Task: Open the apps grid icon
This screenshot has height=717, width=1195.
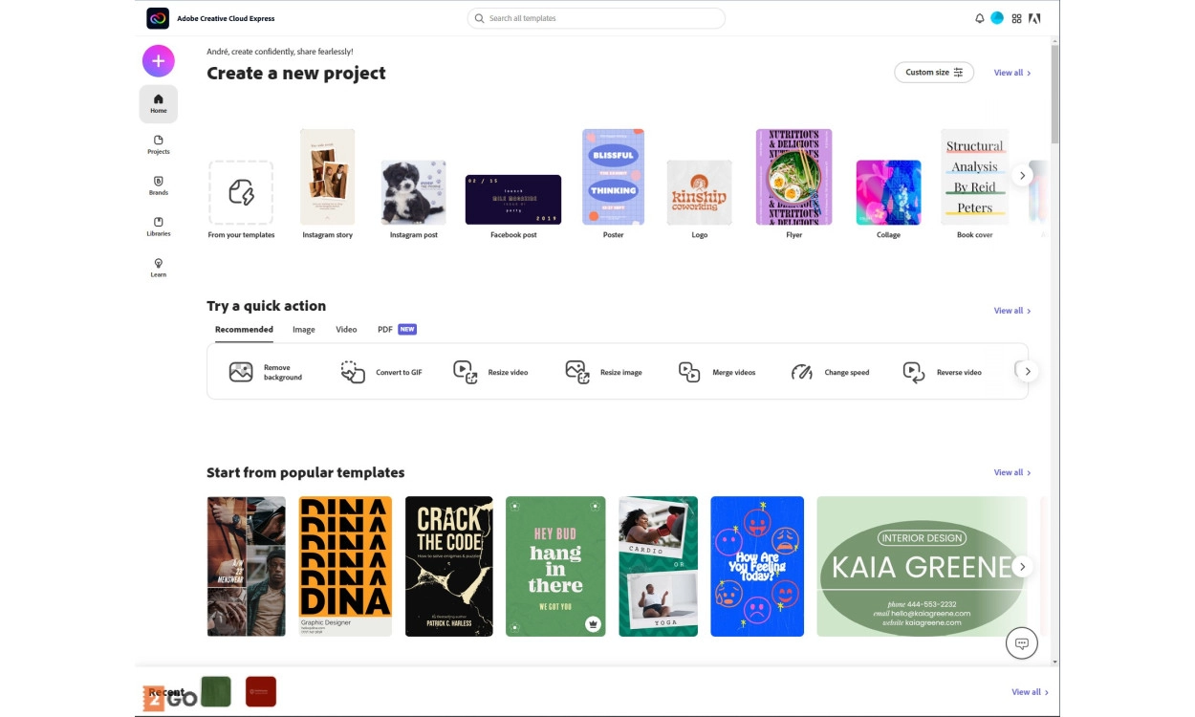Action: tap(1016, 18)
